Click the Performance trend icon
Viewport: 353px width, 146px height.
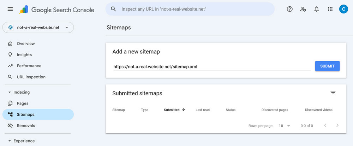coord(10,66)
